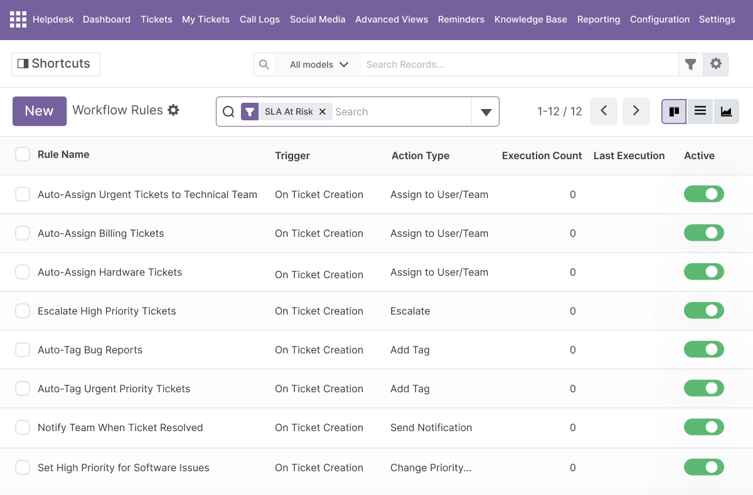This screenshot has height=495, width=753.
Task: Open Knowledge Base menu
Action: (531, 19)
